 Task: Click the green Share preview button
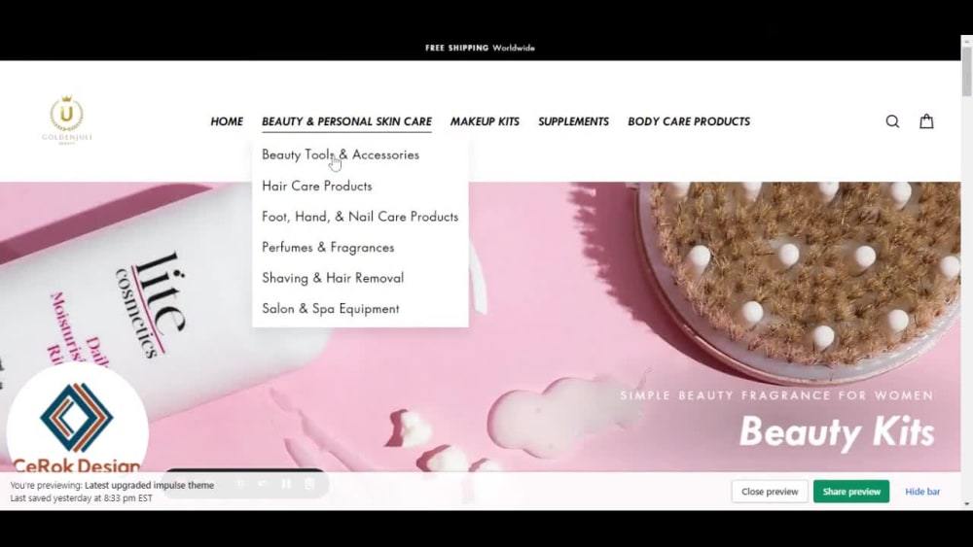851,492
